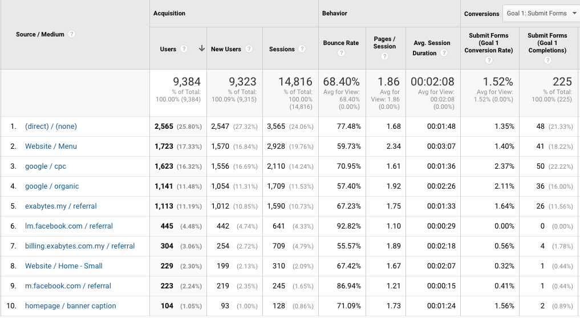This screenshot has width=580, height=318.
Task: Open the lm.facebook.com / referral link
Action: pyautogui.click(x=69, y=226)
